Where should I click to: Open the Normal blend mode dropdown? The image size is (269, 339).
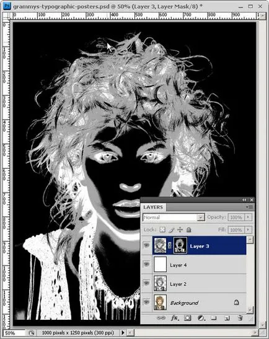(174, 218)
